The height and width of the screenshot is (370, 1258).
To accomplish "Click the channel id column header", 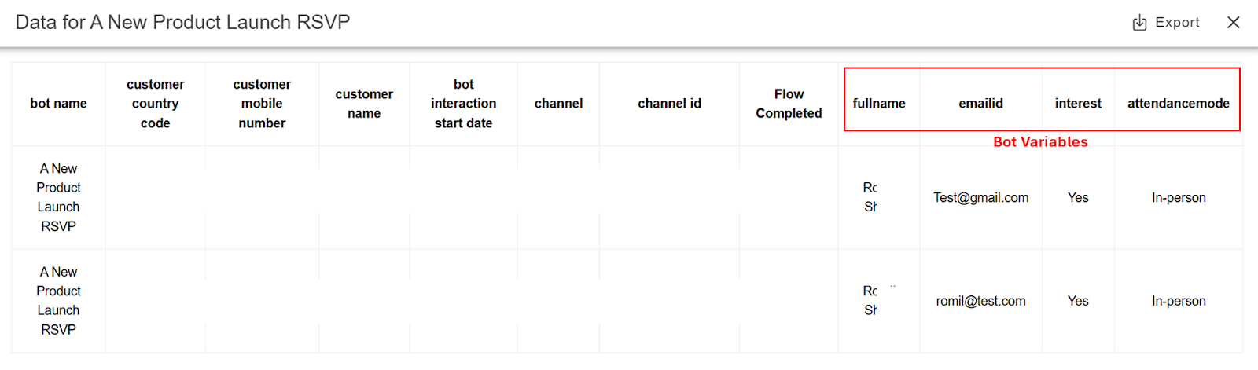I will (670, 104).
